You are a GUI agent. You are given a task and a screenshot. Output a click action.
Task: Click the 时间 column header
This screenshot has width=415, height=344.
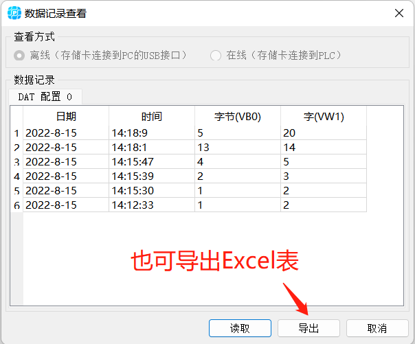pyautogui.click(x=152, y=116)
